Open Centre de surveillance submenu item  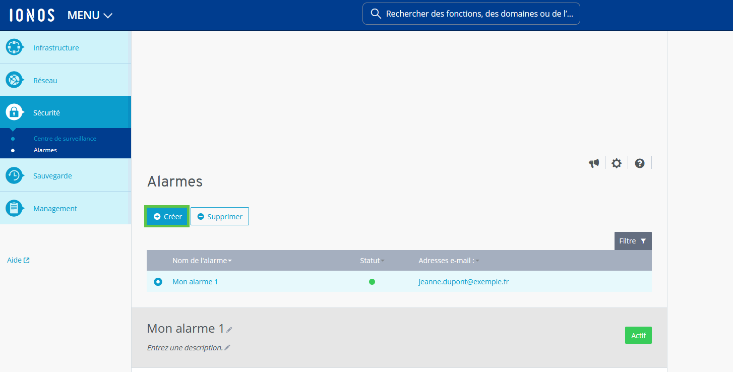(65, 138)
